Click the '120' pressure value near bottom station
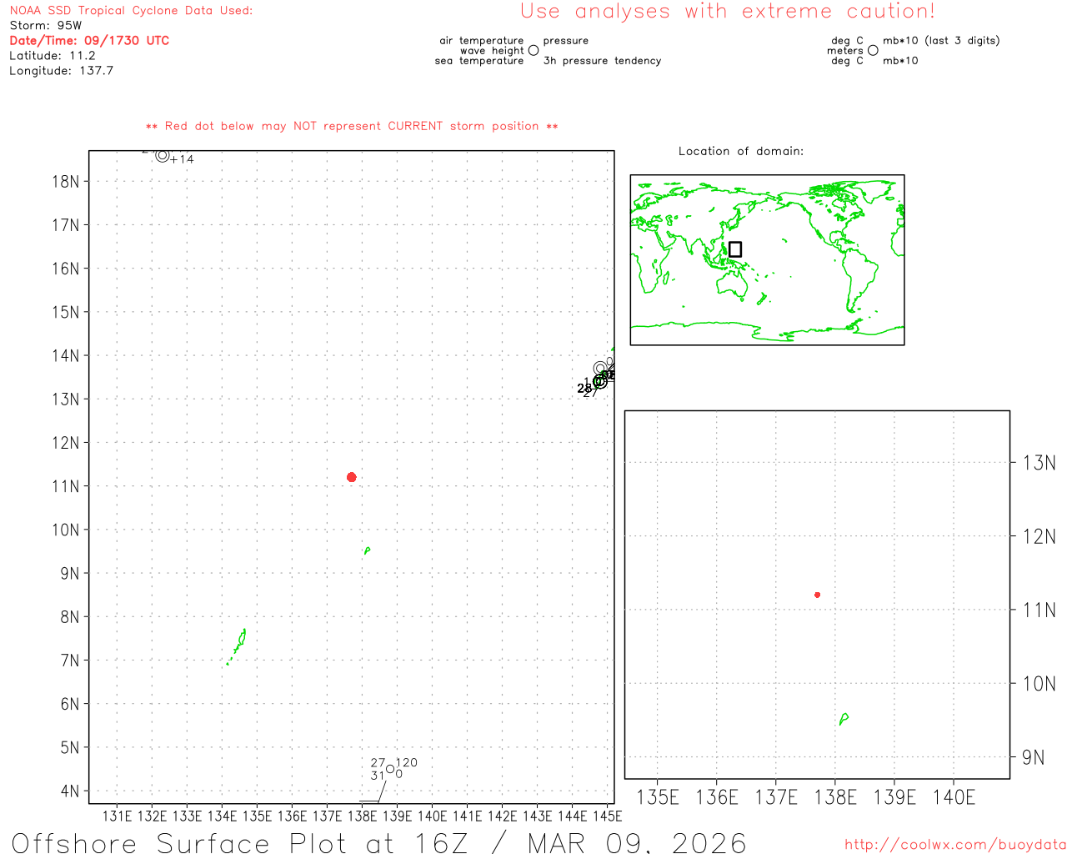This screenshot has height=854, width=1067. pos(407,762)
